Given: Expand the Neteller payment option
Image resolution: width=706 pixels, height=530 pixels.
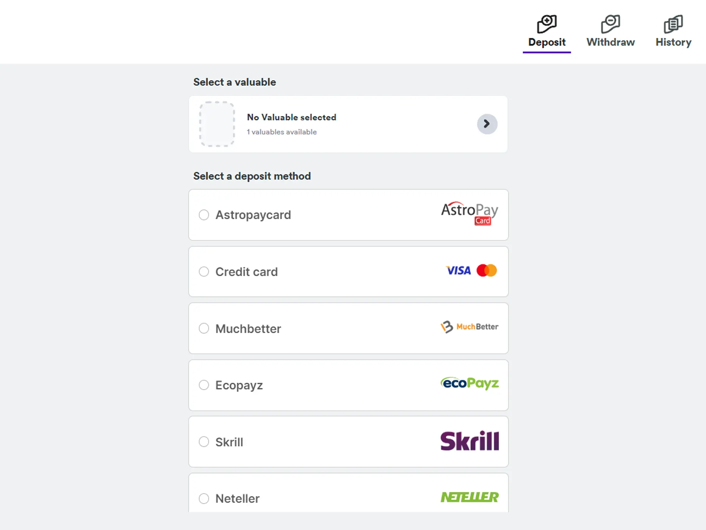Looking at the screenshot, I should [x=203, y=498].
